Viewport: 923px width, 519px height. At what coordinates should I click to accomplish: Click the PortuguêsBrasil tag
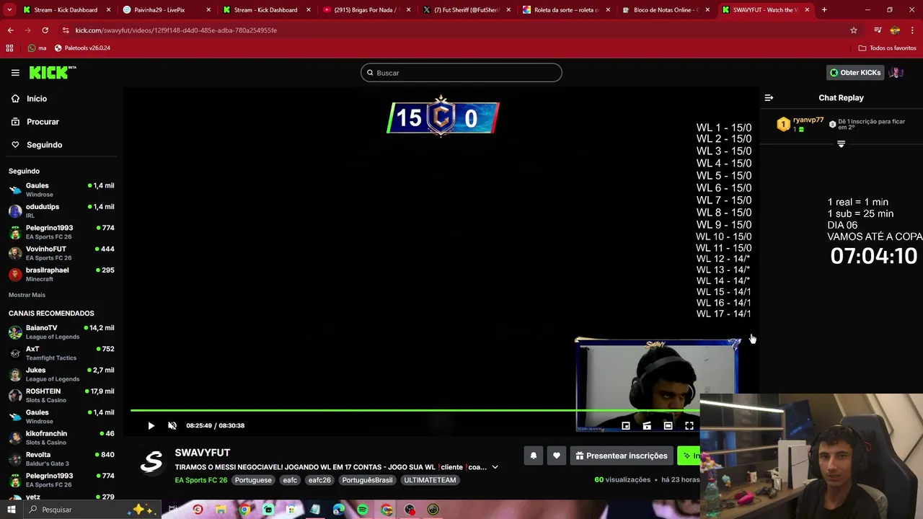(367, 480)
